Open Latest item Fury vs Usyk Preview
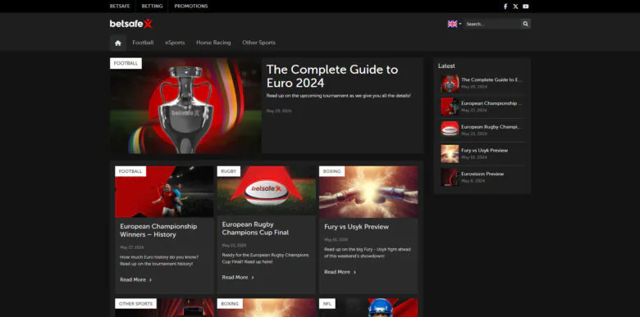 484,151
